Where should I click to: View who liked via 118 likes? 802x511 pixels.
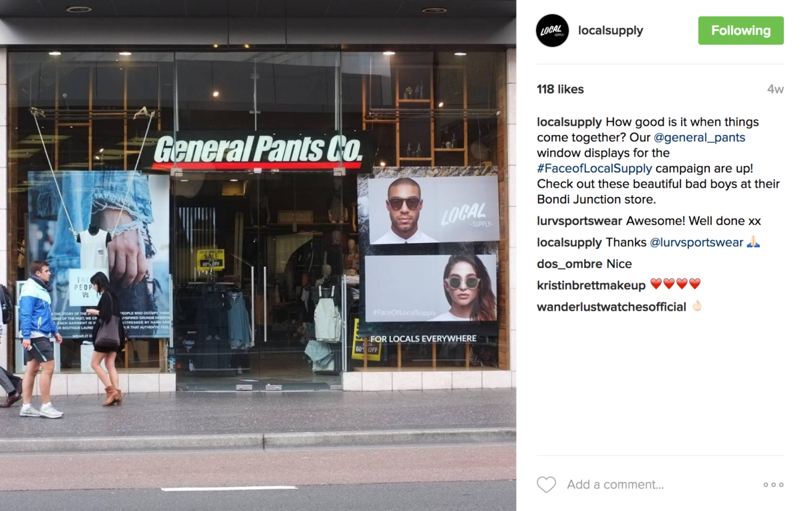(560, 90)
